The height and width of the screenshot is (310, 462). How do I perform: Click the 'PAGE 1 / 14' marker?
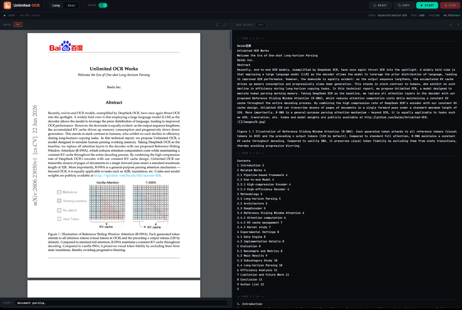point(251,39)
